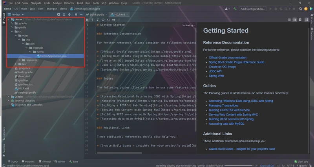
Task: Click the Project panel settings gear
Action: 76,15
